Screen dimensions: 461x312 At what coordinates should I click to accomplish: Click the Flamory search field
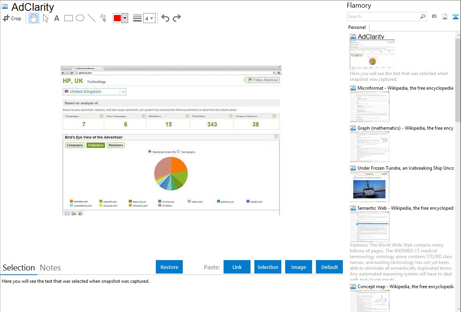383,17
